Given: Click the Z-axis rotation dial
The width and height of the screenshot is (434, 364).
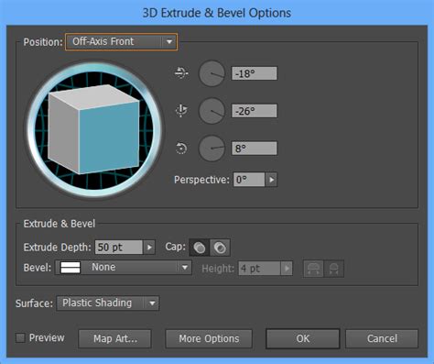Looking at the screenshot, I should click(x=212, y=149).
